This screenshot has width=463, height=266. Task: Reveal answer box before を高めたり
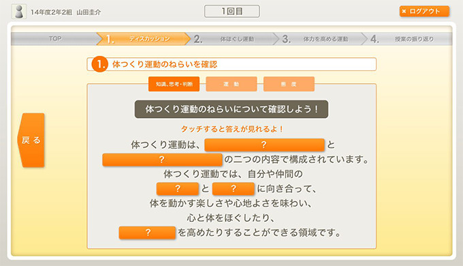pos(147,233)
